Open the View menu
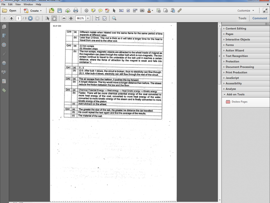This screenshot has width=270, height=203. (x=18, y=4)
